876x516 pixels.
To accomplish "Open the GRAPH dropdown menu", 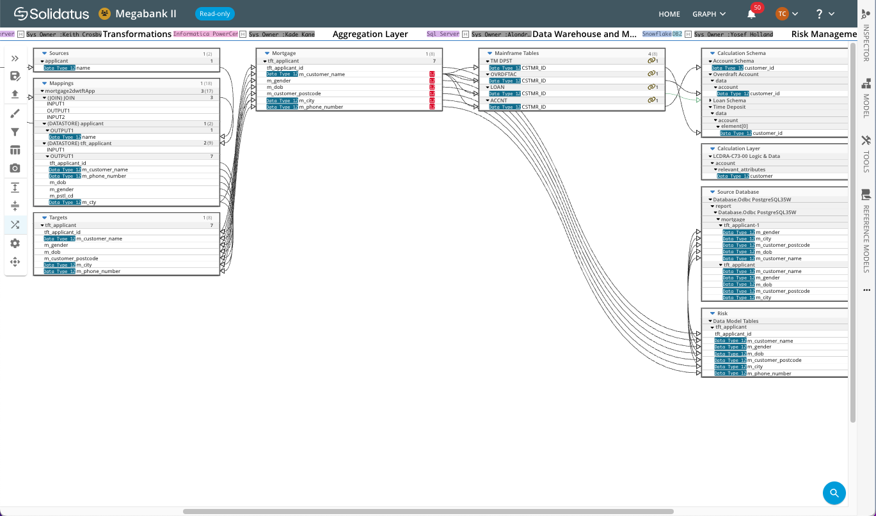I will (709, 14).
